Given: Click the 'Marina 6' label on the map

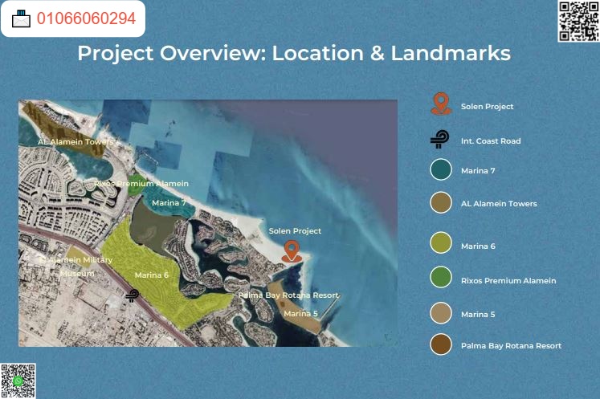Looking at the screenshot, I should (152, 275).
